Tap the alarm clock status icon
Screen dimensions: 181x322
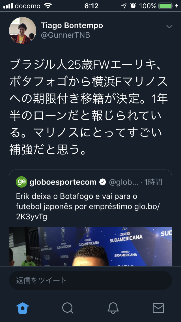click(x=133, y=6)
